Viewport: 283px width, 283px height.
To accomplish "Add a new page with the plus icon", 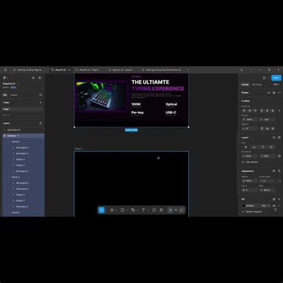I will (x=40, y=102).
